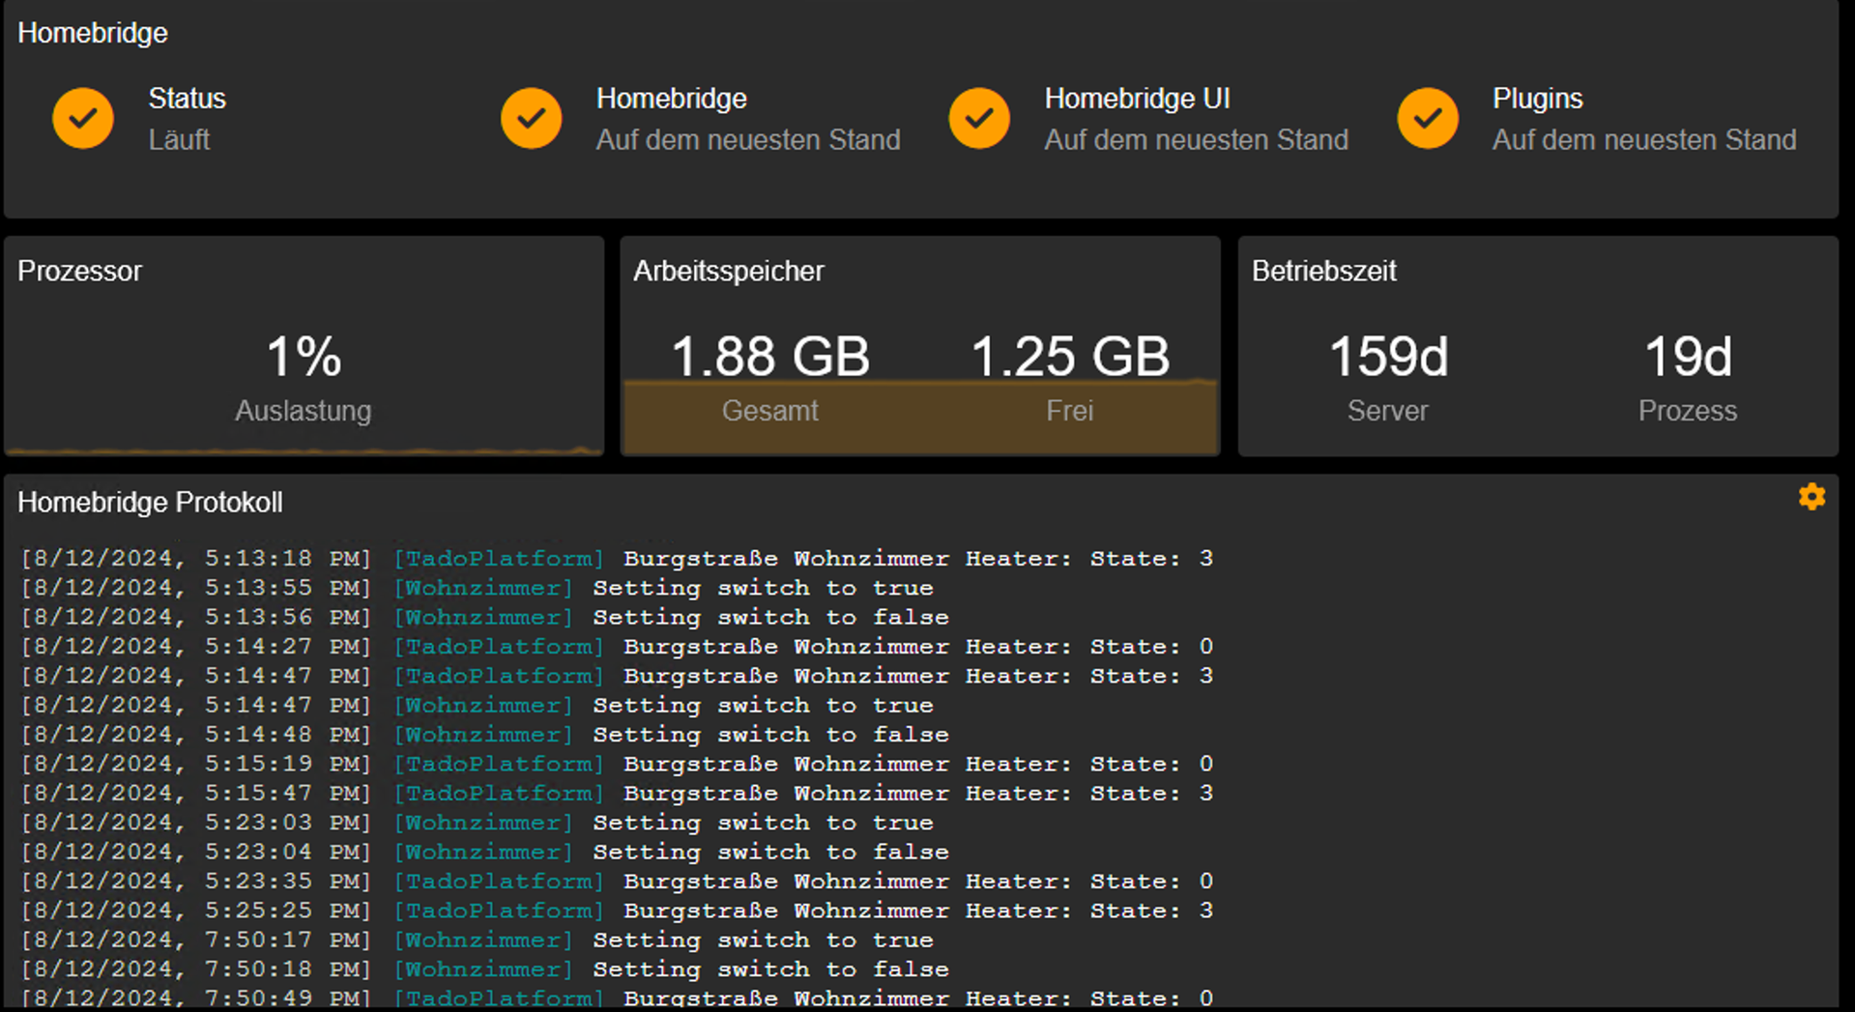
Task: Click the Homebridge UI status label
Action: tap(1137, 99)
